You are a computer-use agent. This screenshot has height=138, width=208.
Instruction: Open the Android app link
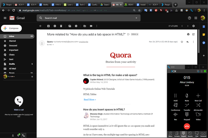point(27,114)
